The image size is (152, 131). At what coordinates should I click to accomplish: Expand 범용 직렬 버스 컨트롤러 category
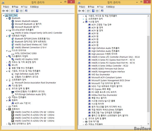click(x=7, y=68)
